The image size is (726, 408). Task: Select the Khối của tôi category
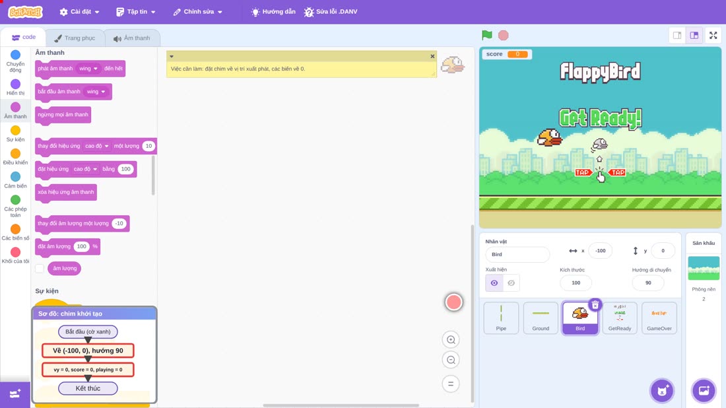pyautogui.click(x=15, y=255)
